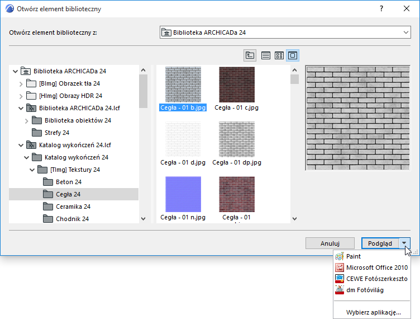Expand the [BImg] Obrazek tła 24 folder
This screenshot has width=420, height=319.
[21, 84]
